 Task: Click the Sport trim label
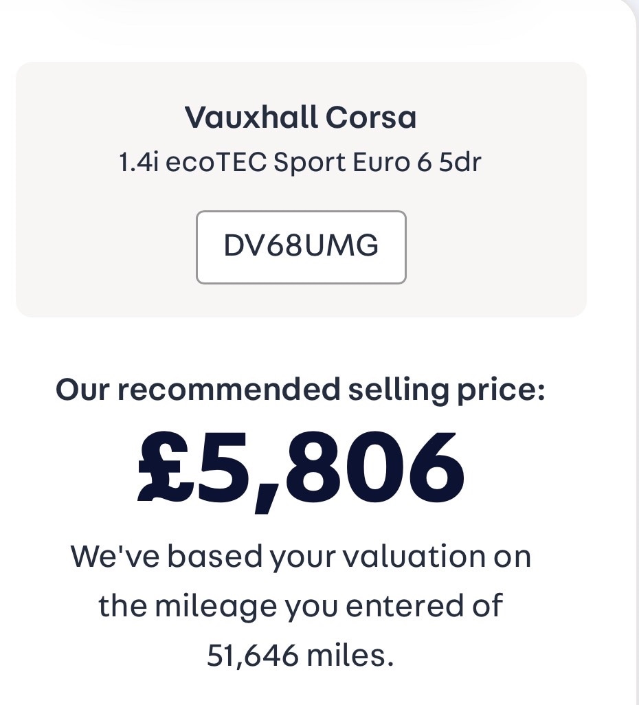point(305,164)
